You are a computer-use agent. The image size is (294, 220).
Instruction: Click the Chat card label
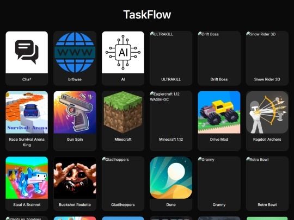(x=27, y=79)
